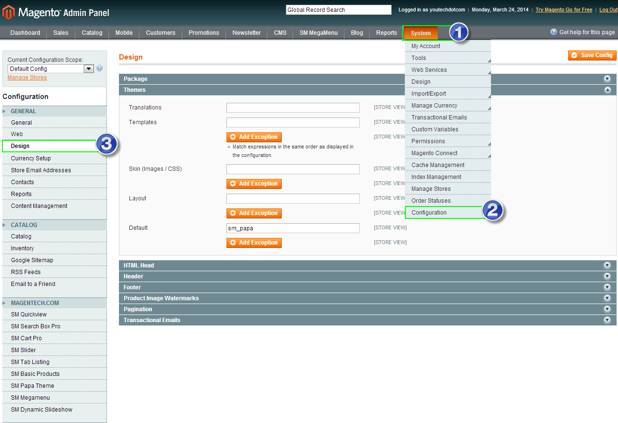Select Index Management in System menu
This screenshot has height=423, width=618.
[x=448, y=177]
